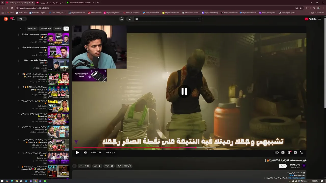Open options menu for the 46:34 video
Image resolution: width=326 pixels, height=183 pixels.
click(x=19, y=153)
